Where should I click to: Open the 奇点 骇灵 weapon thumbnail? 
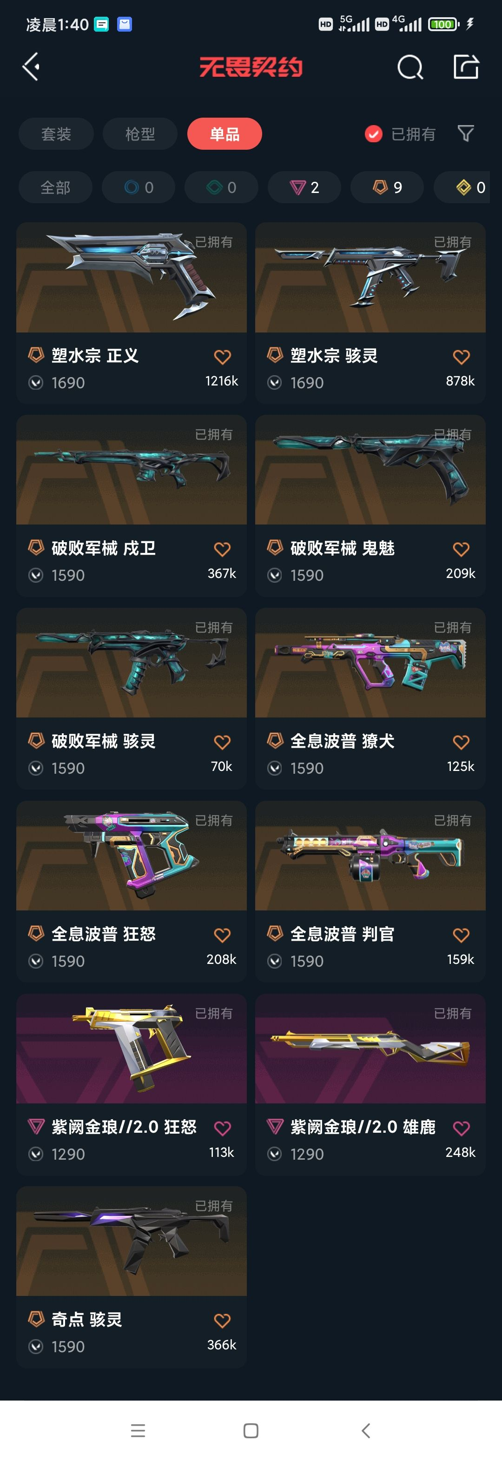pos(132,1241)
